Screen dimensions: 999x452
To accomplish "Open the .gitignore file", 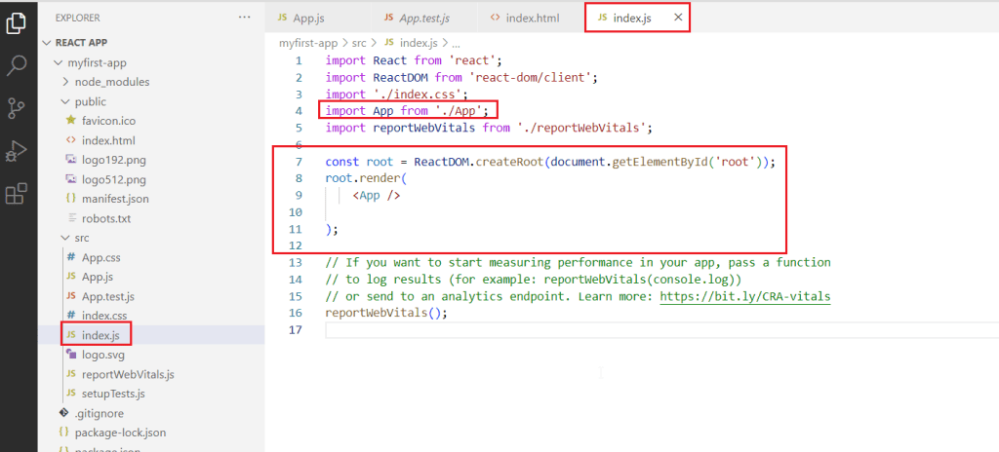I will click(99, 414).
